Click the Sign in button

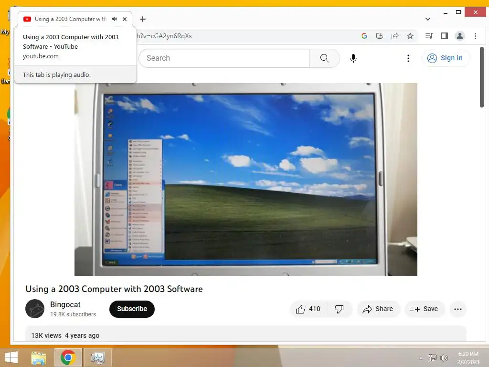(446, 58)
